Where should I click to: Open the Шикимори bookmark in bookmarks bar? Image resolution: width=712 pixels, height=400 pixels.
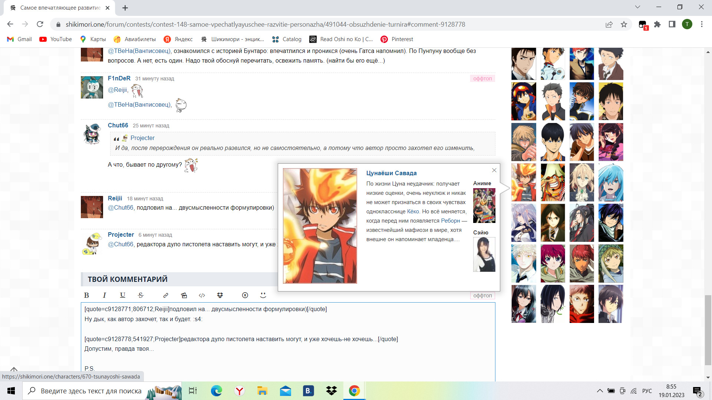tap(233, 39)
